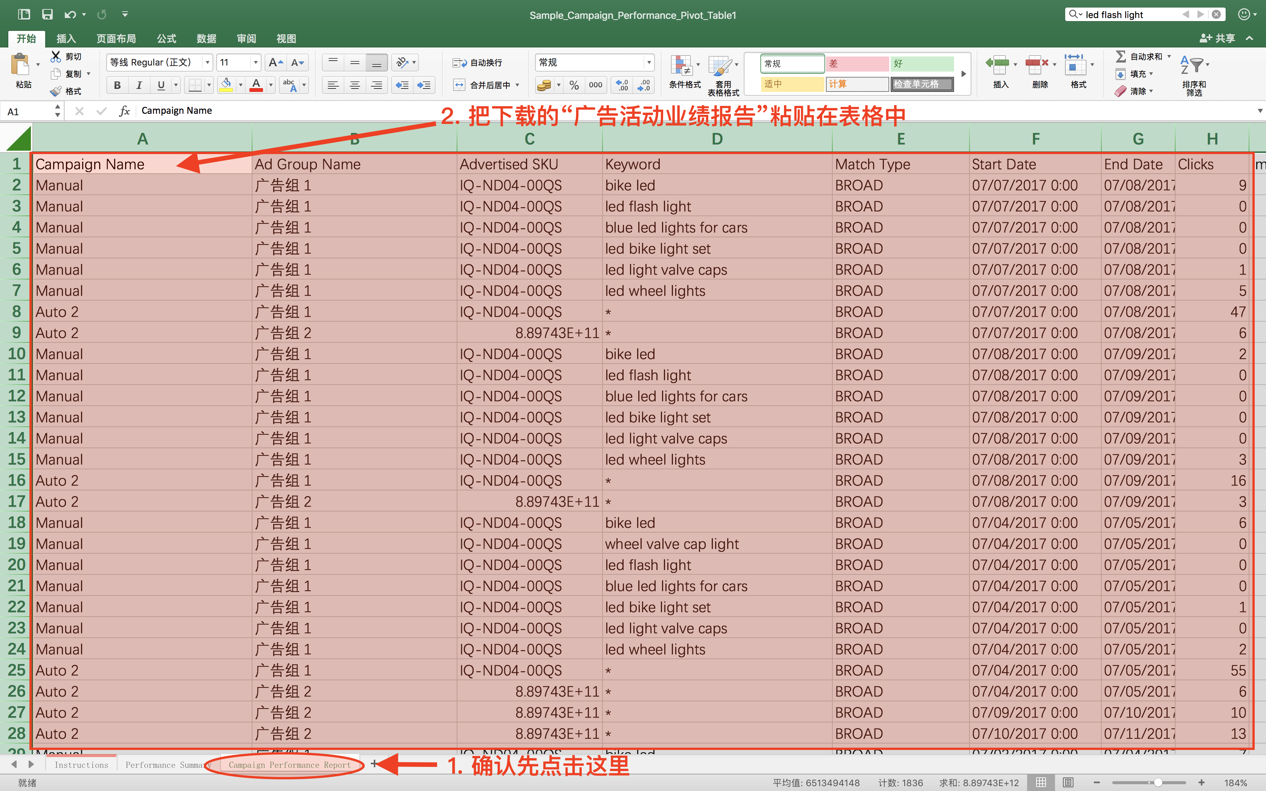The width and height of the screenshot is (1266, 791).
Task: Open the Page Layout (页面布局) tab
Action: click(116, 39)
